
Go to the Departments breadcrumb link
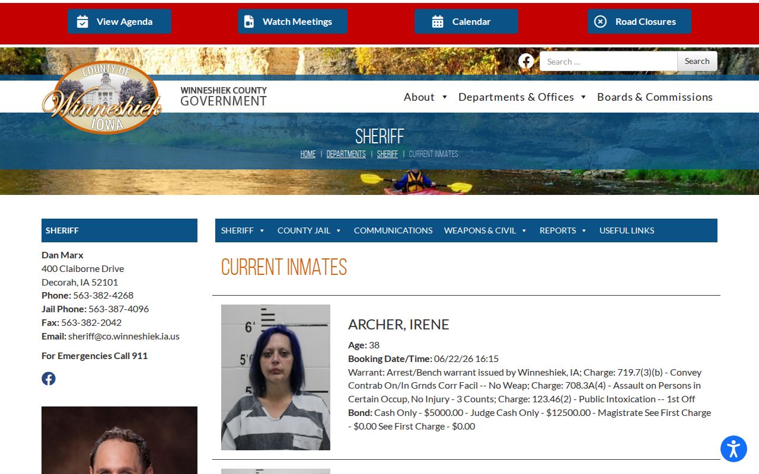[x=346, y=154]
